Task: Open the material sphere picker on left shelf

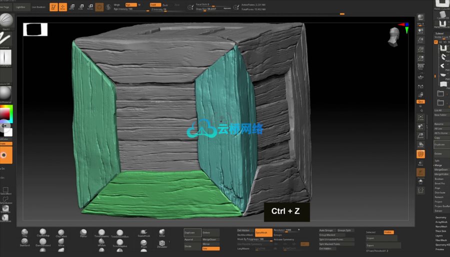Action: pos(5,93)
